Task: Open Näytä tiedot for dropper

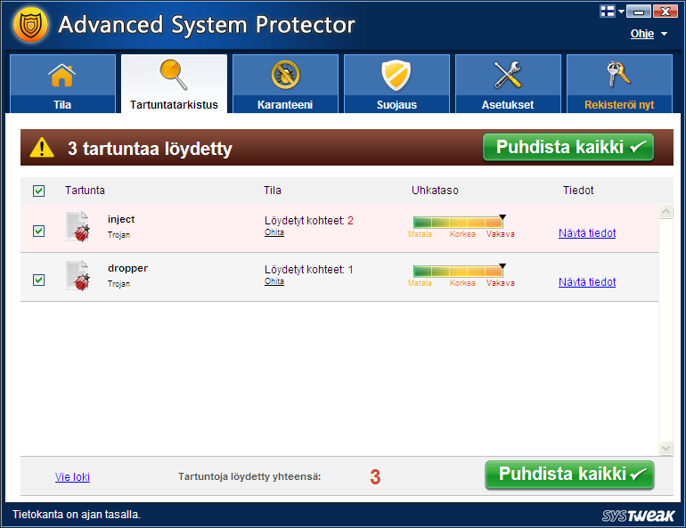Action: click(x=587, y=282)
